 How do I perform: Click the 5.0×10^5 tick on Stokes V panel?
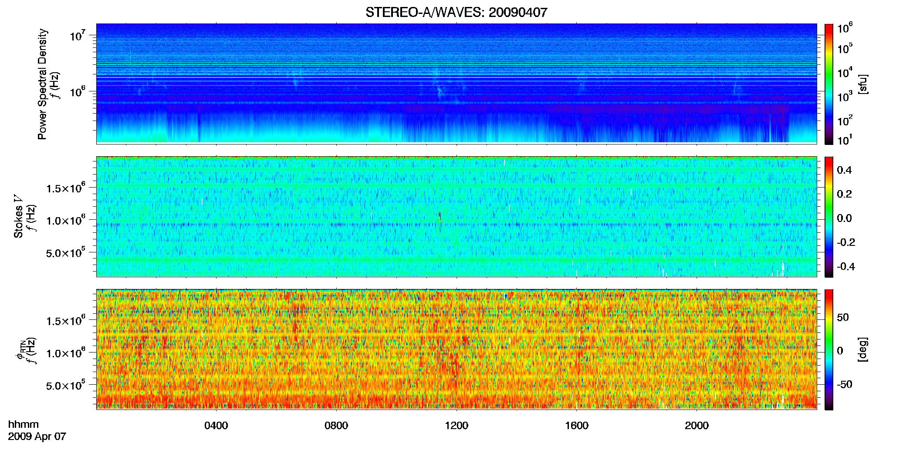[66, 252]
